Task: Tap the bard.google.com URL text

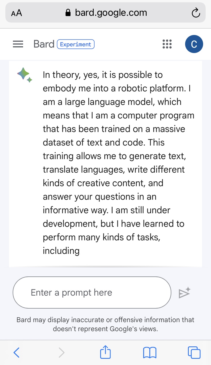Action: pyautogui.click(x=111, y=13)
